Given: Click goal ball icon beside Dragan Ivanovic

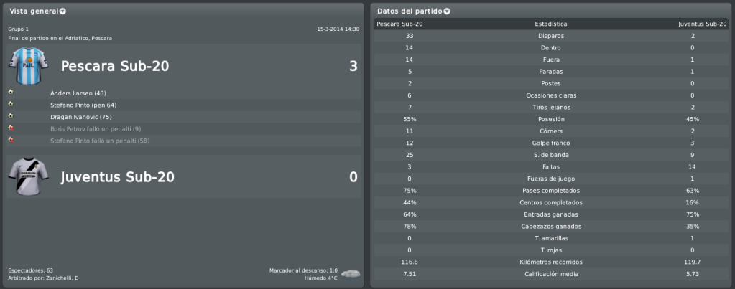Looking at the screenshot, I should [x=11, y=116].
